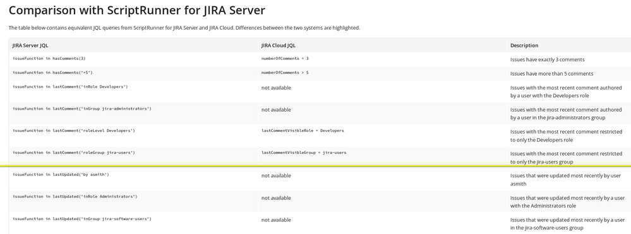This screenshot has height=234, width=631.
Task: Click 'Issues have more than 5 comments' description
Action: [x=551, y=74]
